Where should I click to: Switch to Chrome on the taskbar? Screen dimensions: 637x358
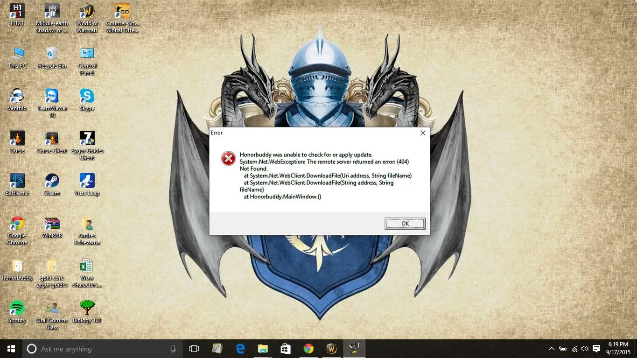click(308, 349)
